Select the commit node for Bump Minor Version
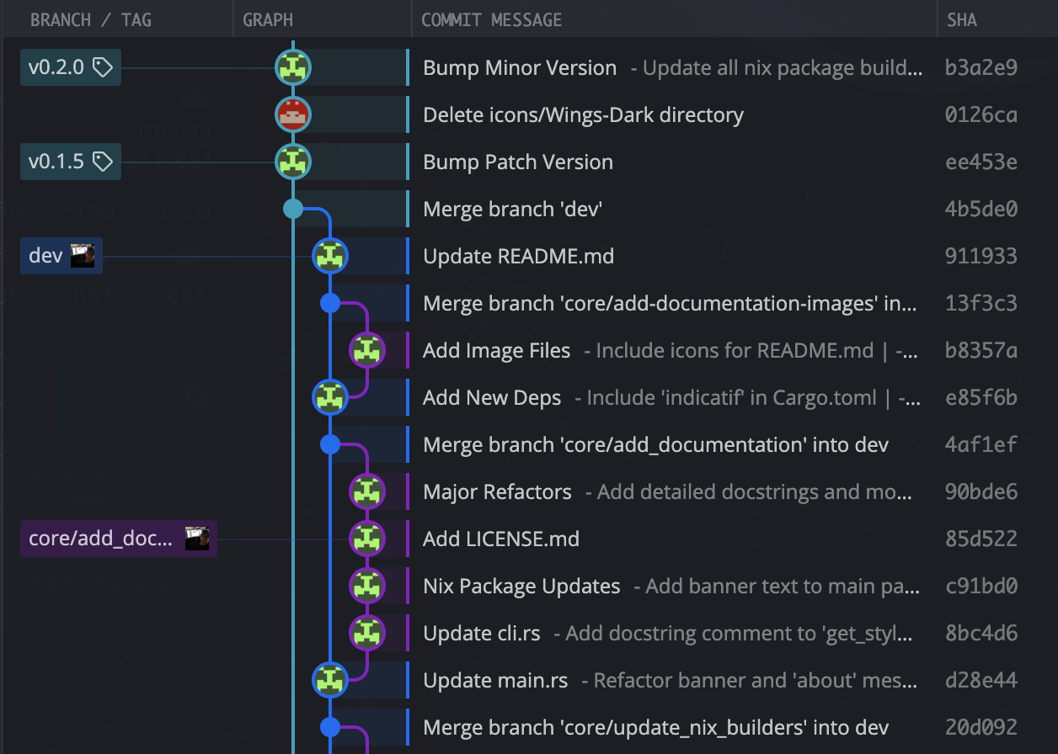Image resolution: width=1058 pixels, height=754 pixels. click(293, 66)
